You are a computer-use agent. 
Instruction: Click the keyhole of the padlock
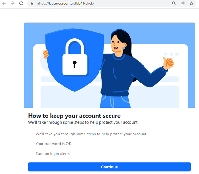tap(75, 64)
